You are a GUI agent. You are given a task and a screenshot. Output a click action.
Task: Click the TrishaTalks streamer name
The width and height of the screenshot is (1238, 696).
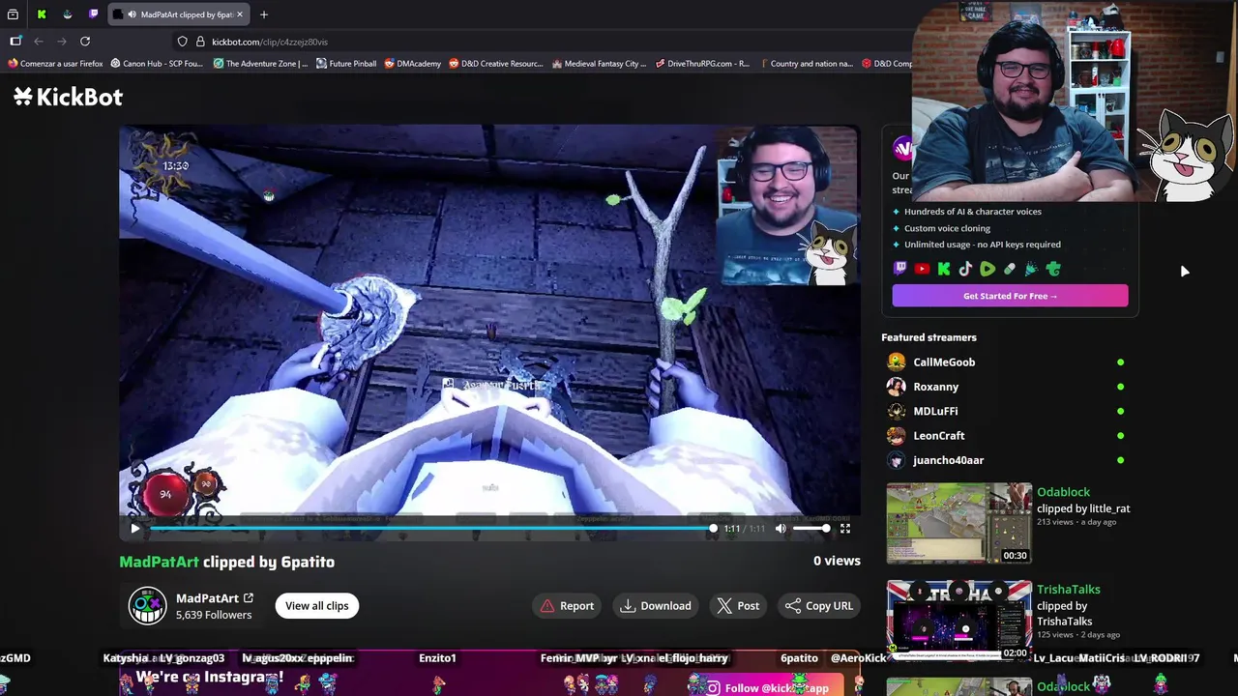1069,590
